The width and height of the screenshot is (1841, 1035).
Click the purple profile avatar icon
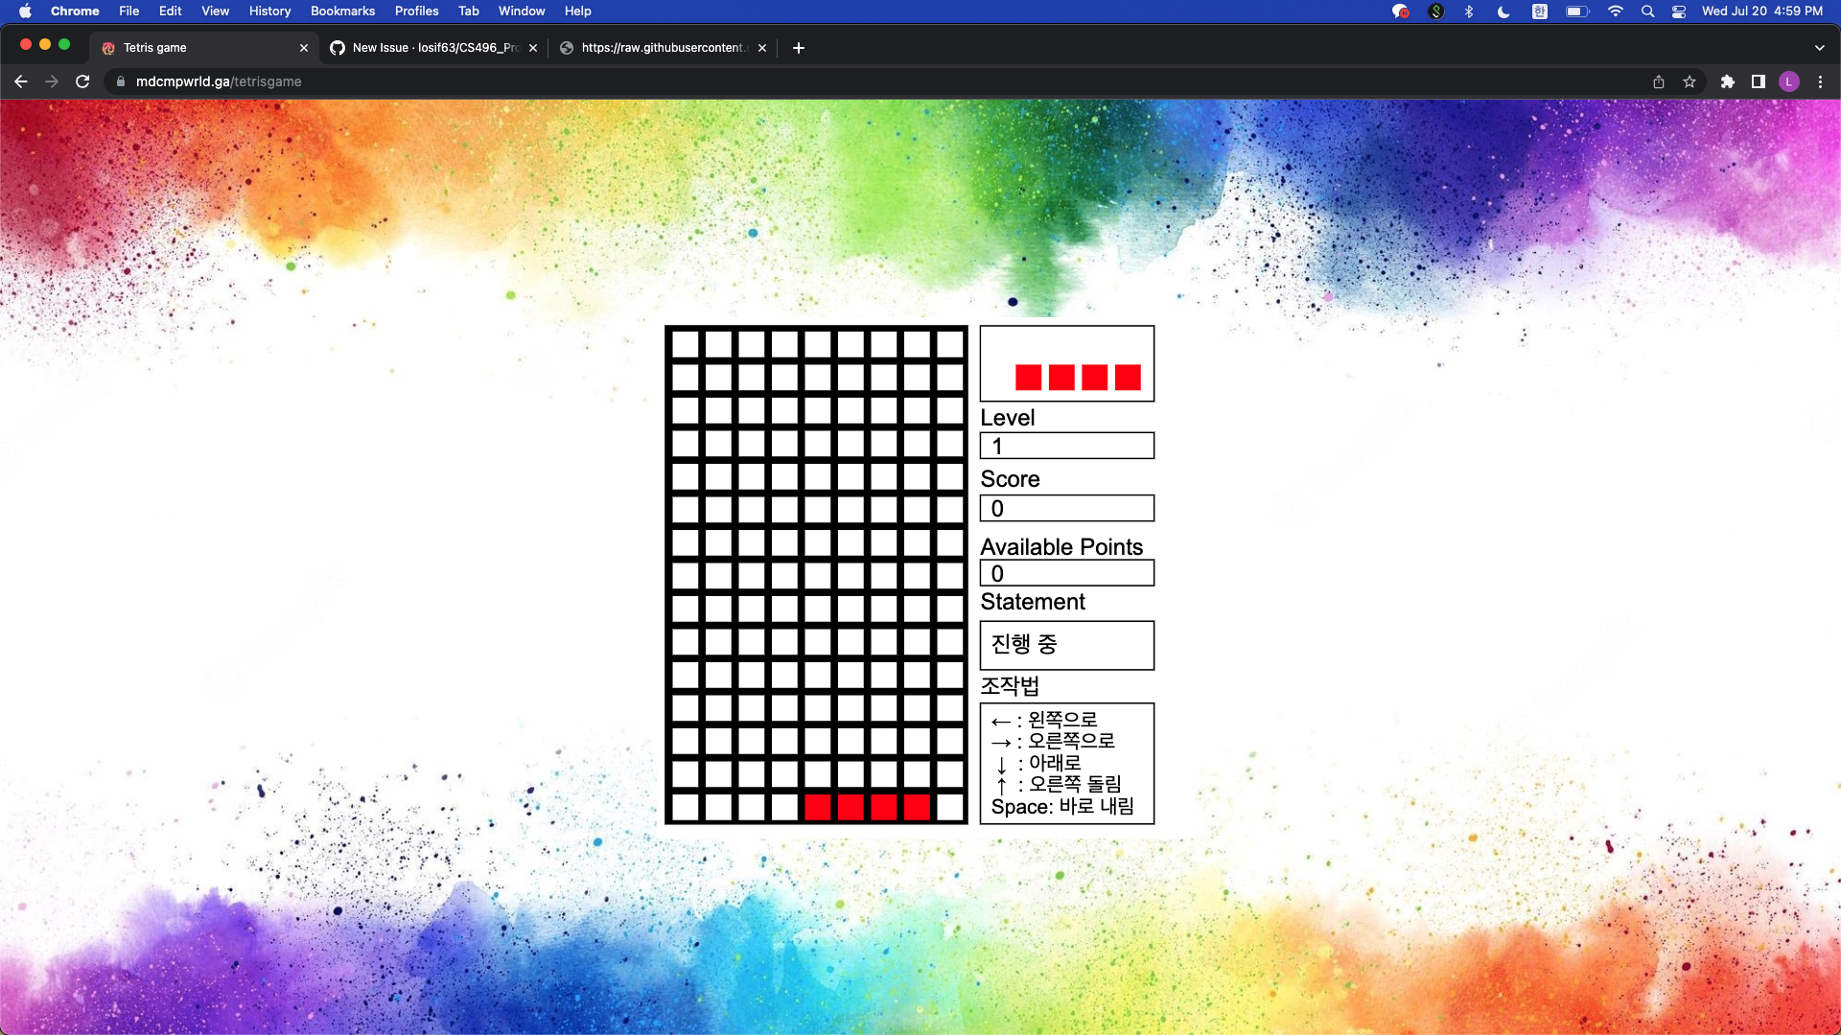pos(1790,81)
